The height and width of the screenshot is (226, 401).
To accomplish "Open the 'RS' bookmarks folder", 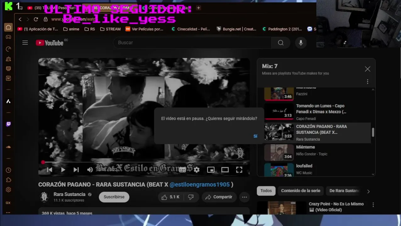I will (90, 29).
